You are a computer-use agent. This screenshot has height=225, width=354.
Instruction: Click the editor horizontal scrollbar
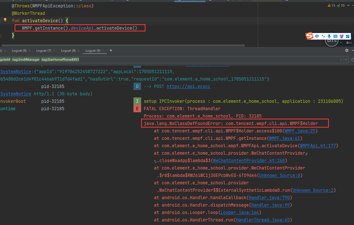tap(123, 46)
